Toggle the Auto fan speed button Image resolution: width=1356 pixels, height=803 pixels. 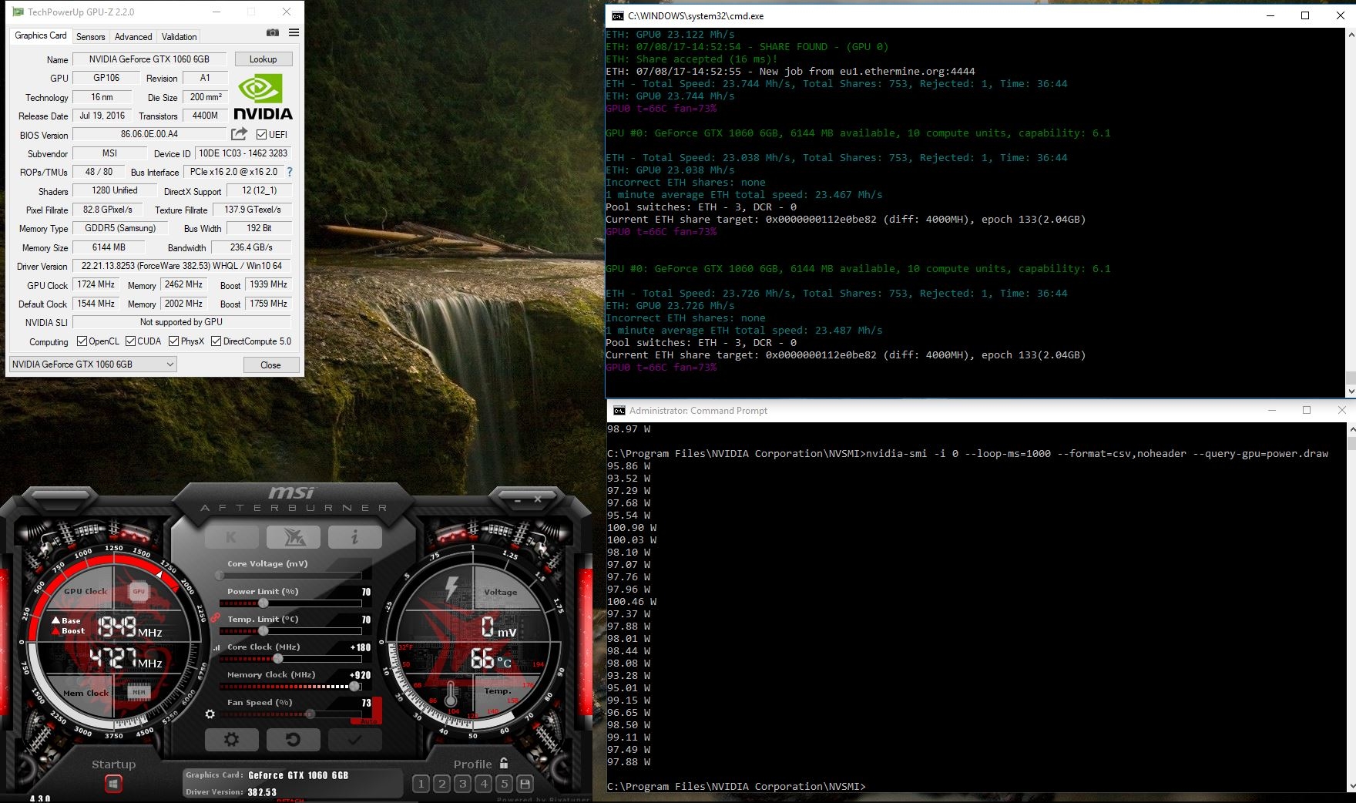point(369,721)
